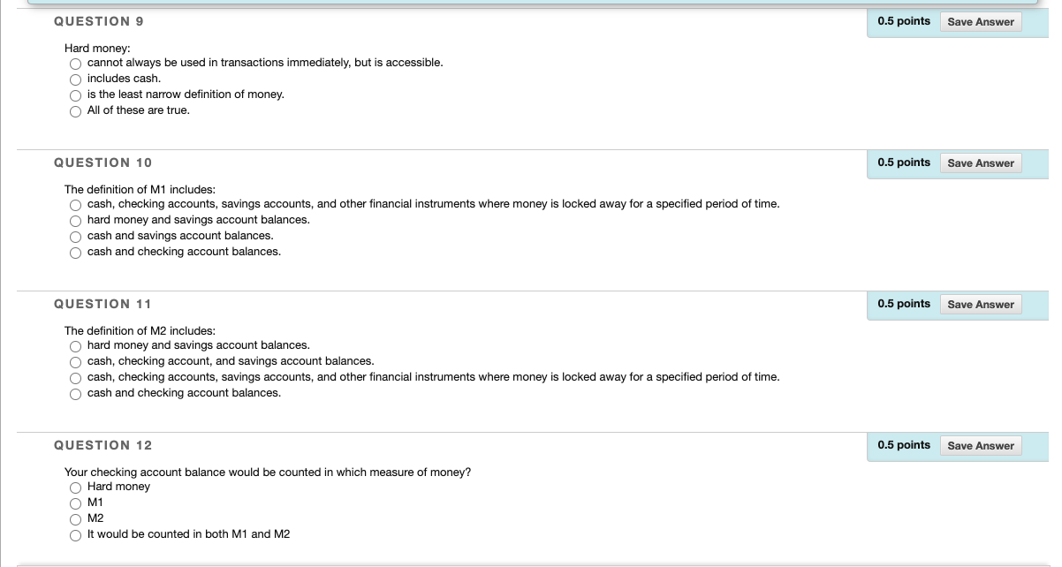Select the third option in Question 11
The height and width of the screenshot is (567, 1062).
click(x=75, y=378)
